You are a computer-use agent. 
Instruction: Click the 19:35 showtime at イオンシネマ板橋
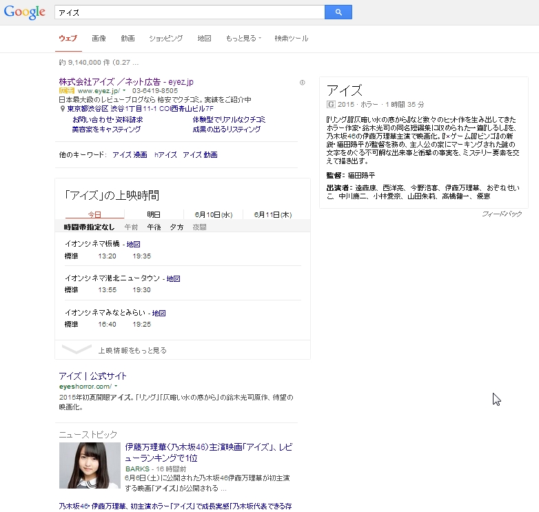coord(142,256)
